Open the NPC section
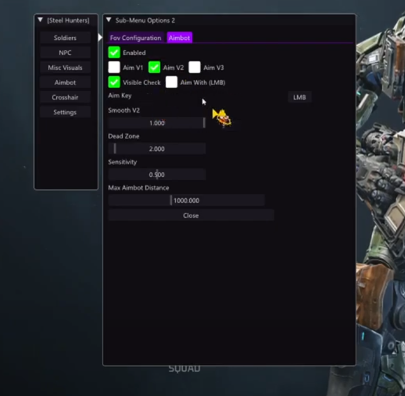This screenshot has width=405, height=396. click(65, 53)
